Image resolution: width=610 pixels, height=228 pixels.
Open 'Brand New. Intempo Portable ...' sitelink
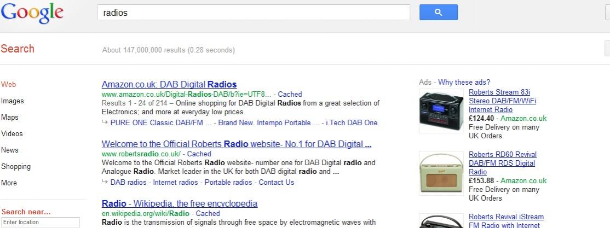[x=268, y=122]
